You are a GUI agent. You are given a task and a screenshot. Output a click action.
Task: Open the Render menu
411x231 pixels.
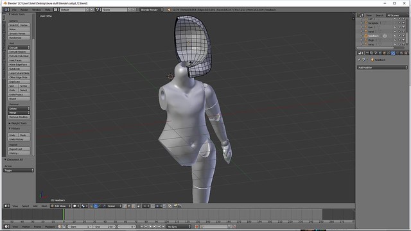(24, 10)
